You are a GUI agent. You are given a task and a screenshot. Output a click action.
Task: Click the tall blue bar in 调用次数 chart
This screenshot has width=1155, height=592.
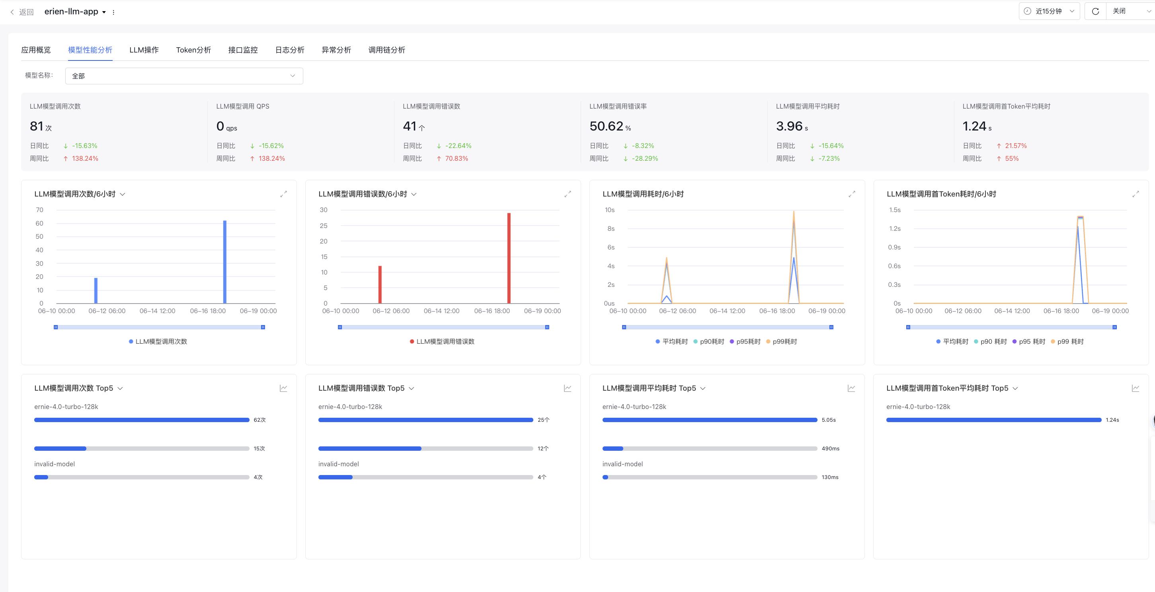[x=224, y=262]
